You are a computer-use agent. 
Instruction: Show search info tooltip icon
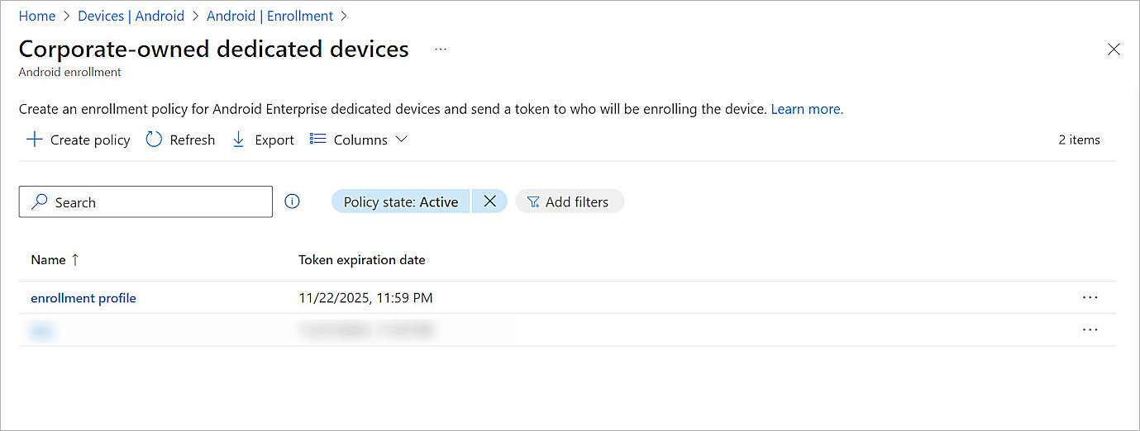point(292,201)
